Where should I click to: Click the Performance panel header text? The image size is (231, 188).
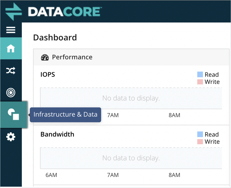[x=72, y=57]
